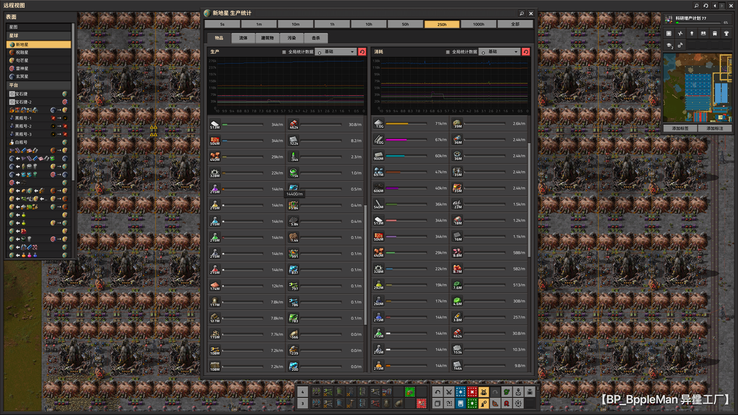Viewport: 738px width, 415px height.
Task: Select 新地星 in planet list
Action: coord(38,44)
